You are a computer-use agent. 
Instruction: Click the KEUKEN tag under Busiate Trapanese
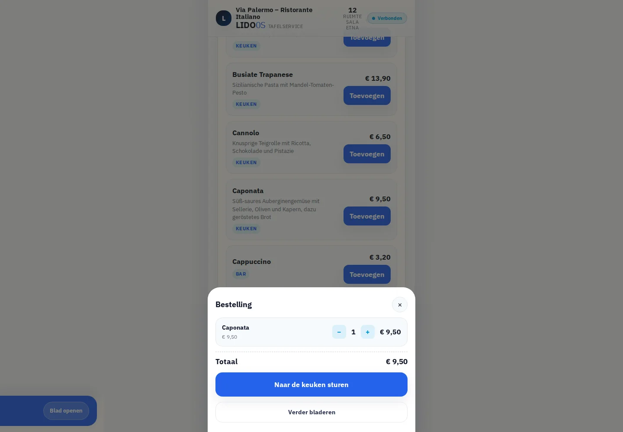(246, 104)
